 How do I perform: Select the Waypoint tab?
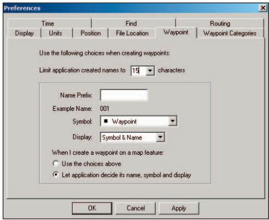click(x=176, y=32)
